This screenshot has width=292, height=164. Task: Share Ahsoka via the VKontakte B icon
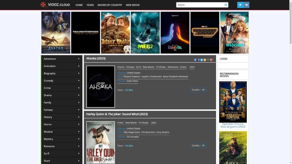tap(195, 60)
